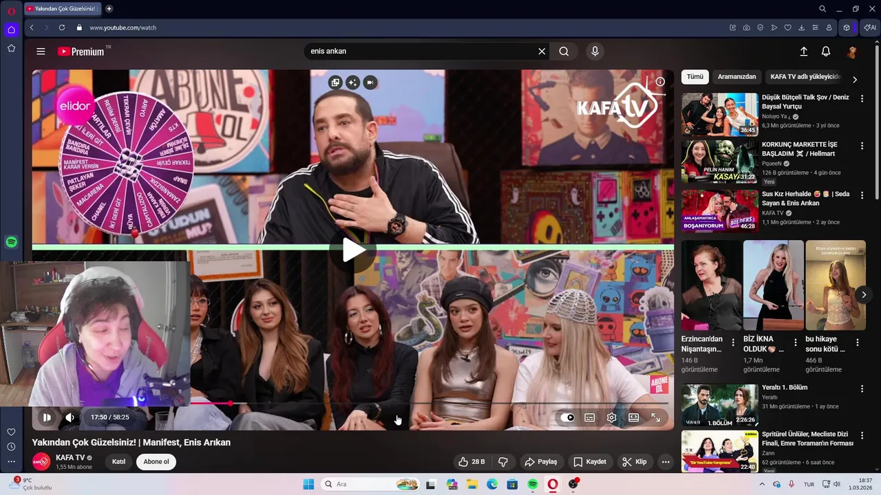Subscribe using the Abone ol button
Viewport: 881px width, 495px height.
click(156, 462)
